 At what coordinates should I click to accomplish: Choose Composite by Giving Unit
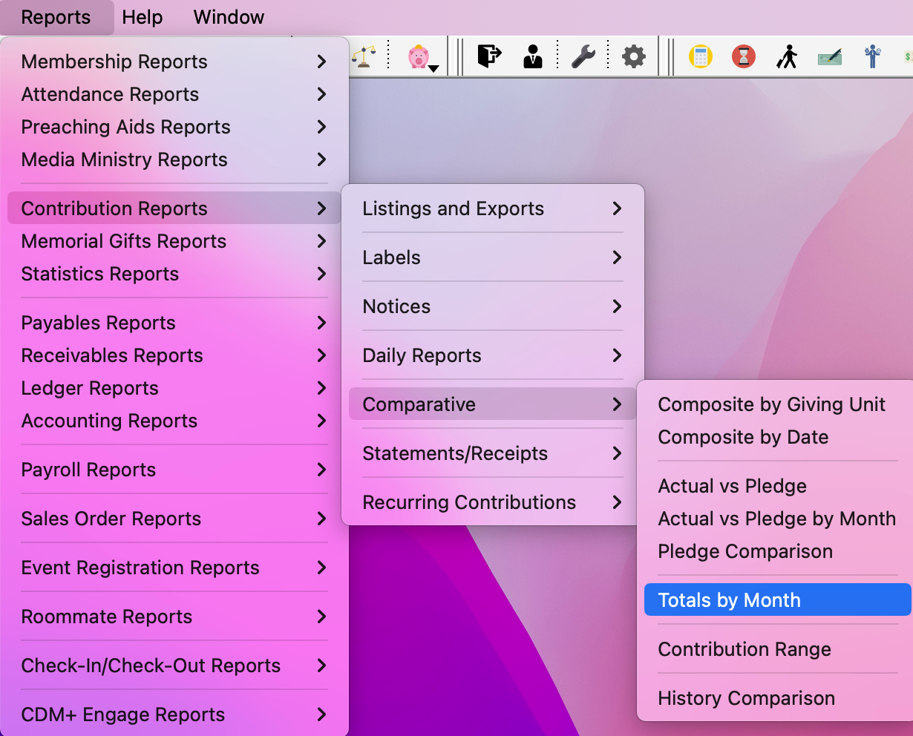click(772, 404)
